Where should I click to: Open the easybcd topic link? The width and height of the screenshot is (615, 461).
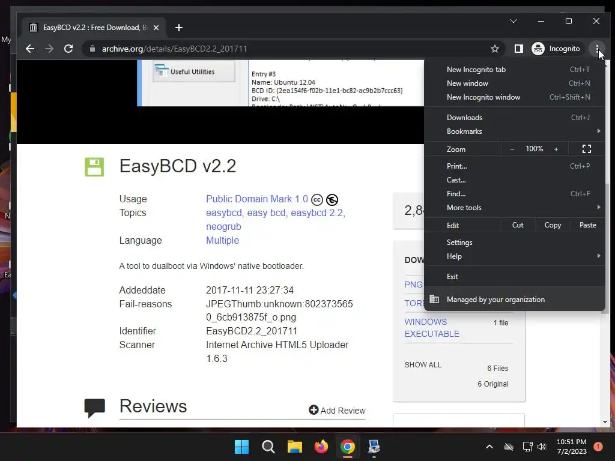click(224, 213)
